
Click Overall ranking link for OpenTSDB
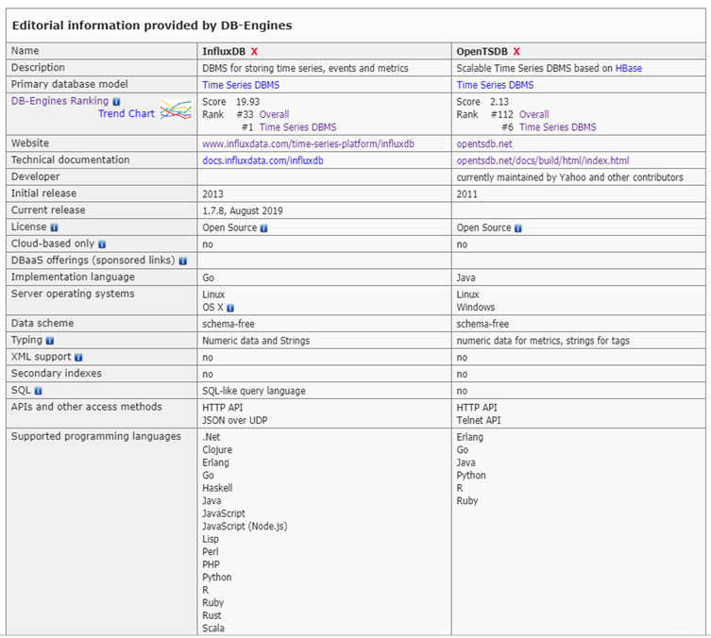point(534,114)
